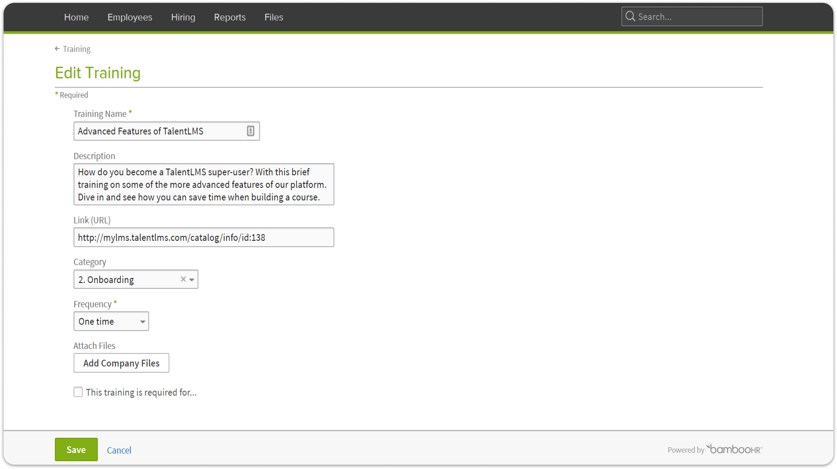Click the BambooHR logo in footer
The height and width of the screenshot is (469, 837).
[734, 449]
